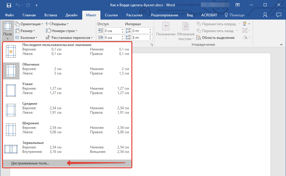Viewport: 286px width, 176px height.
Task: Collapse the ribbon with the chevron
Action: tap(281, 45)
